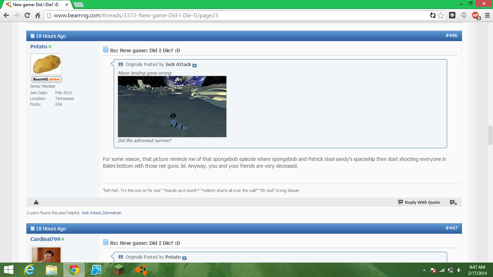This screenshot has height=277, width=493.
Task: Open post permalink #446
Action: [x=451, y=35]
